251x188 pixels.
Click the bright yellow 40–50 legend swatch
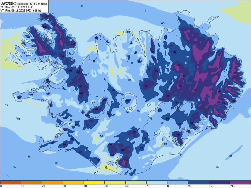click(94, 182)
